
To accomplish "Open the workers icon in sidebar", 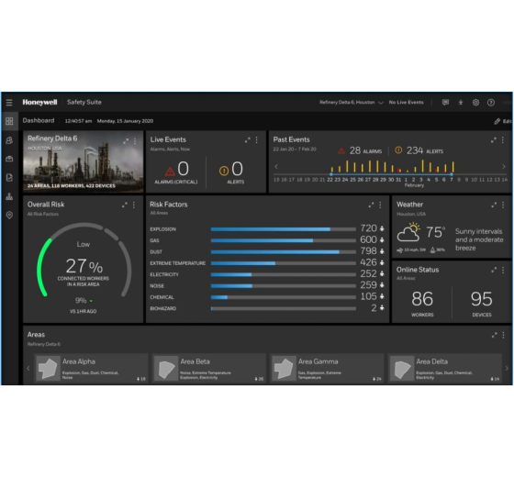I will pos(9,140).
